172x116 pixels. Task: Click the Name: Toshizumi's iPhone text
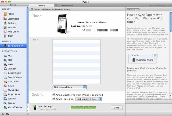pyautogui.click(x=92, y=22)
